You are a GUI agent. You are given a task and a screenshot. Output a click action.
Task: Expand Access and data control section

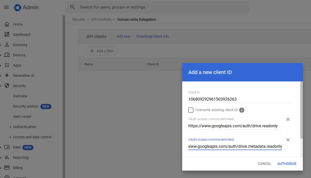tap(10, 137)
